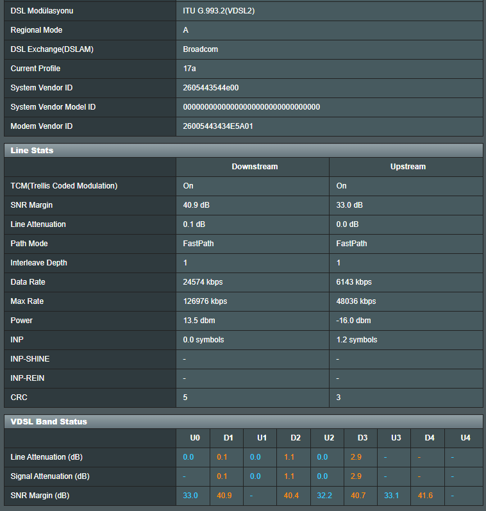Click the downstream CRC count 5
The height and width of the screenshot is (511, 486).
tap(185, 398)
